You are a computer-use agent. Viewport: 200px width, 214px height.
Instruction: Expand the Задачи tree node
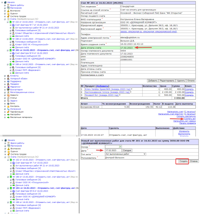coord(5,101)
